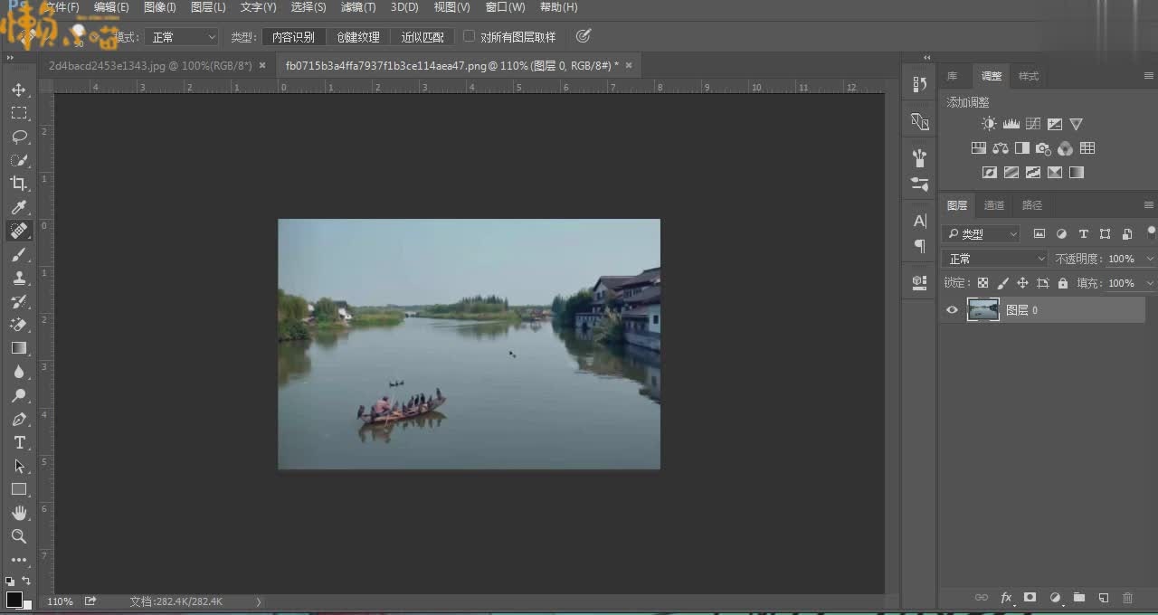Switch to the 通道 tab

(x=993, y=205)
